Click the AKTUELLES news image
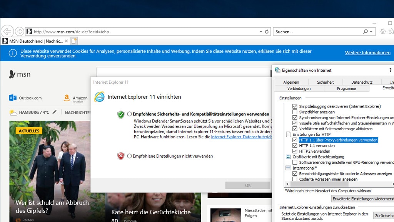This screenshot has width=394, height=222. click(x=50, y=171)
